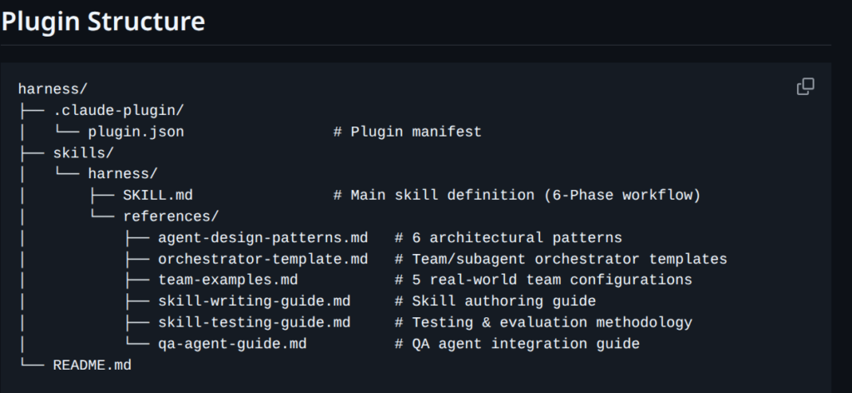Click 'qa-agent-guide.md' file name
The height and width of the screenshot is (393, 852).
click(232, 344)
